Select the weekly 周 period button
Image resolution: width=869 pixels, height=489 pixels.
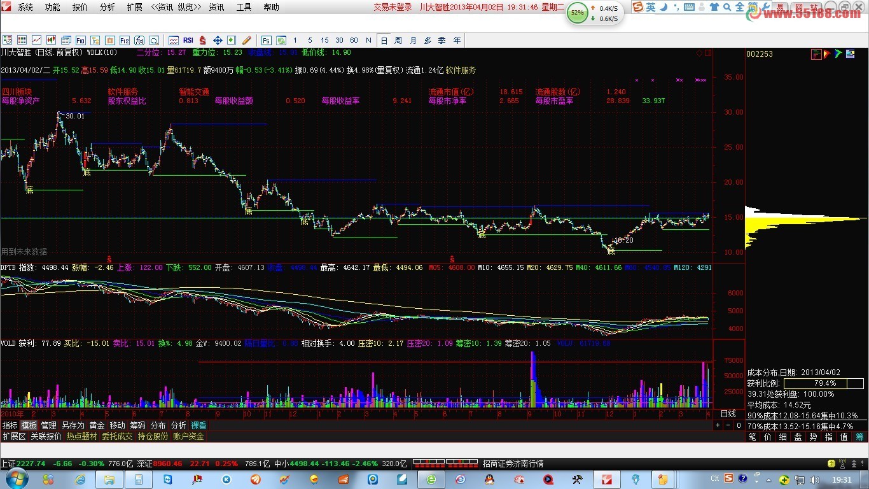(x=398, y=40)
